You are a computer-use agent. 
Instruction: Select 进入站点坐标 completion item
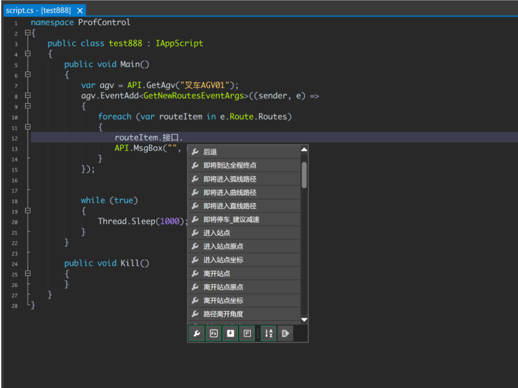pyautogui.click(x=244, y=260)
